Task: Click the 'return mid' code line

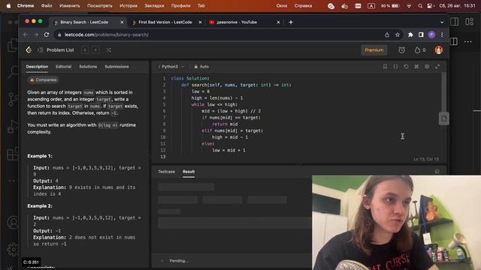Action: [225, 124]
